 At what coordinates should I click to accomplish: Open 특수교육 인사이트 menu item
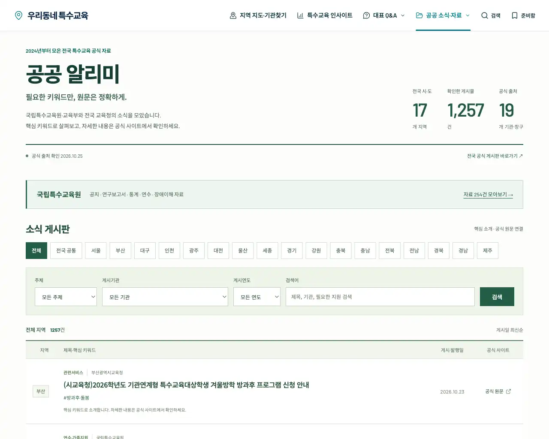(x=325, y=15)
